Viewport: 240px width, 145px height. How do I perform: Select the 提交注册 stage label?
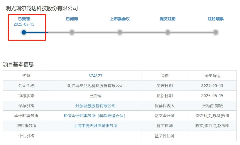pyautogui.click(x=168, y=19)
